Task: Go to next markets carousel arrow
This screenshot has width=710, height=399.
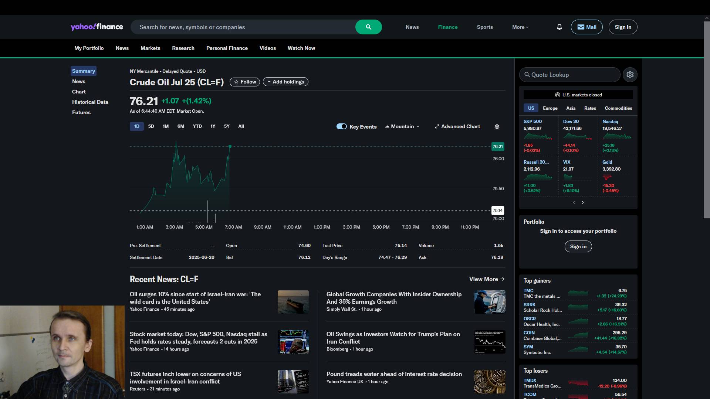Action: [x=583, y=202]
